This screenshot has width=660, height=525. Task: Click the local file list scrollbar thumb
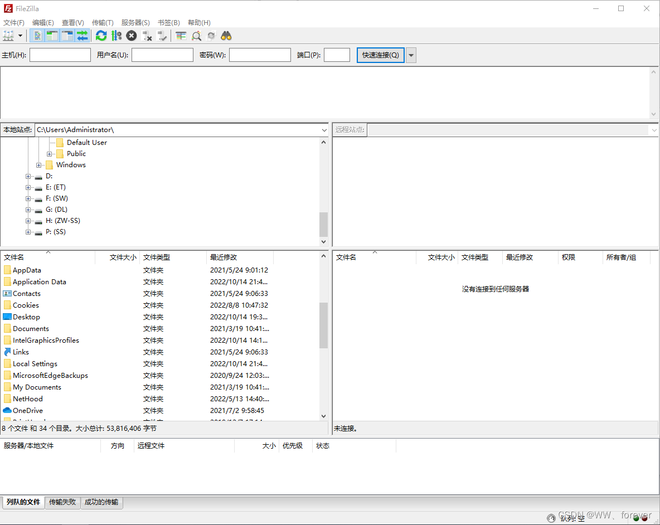tap(323, 325)
